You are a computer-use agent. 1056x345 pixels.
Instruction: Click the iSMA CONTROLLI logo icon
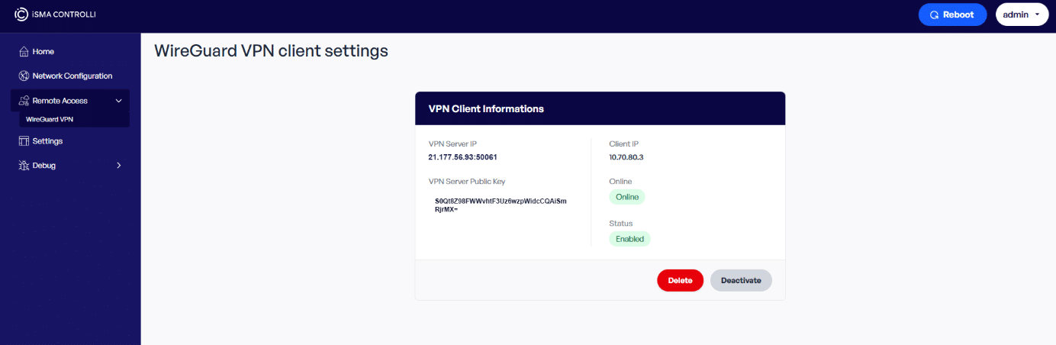point(21,15)
